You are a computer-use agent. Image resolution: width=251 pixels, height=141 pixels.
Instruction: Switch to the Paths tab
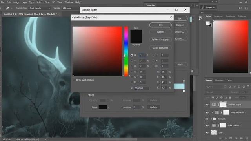229,80
